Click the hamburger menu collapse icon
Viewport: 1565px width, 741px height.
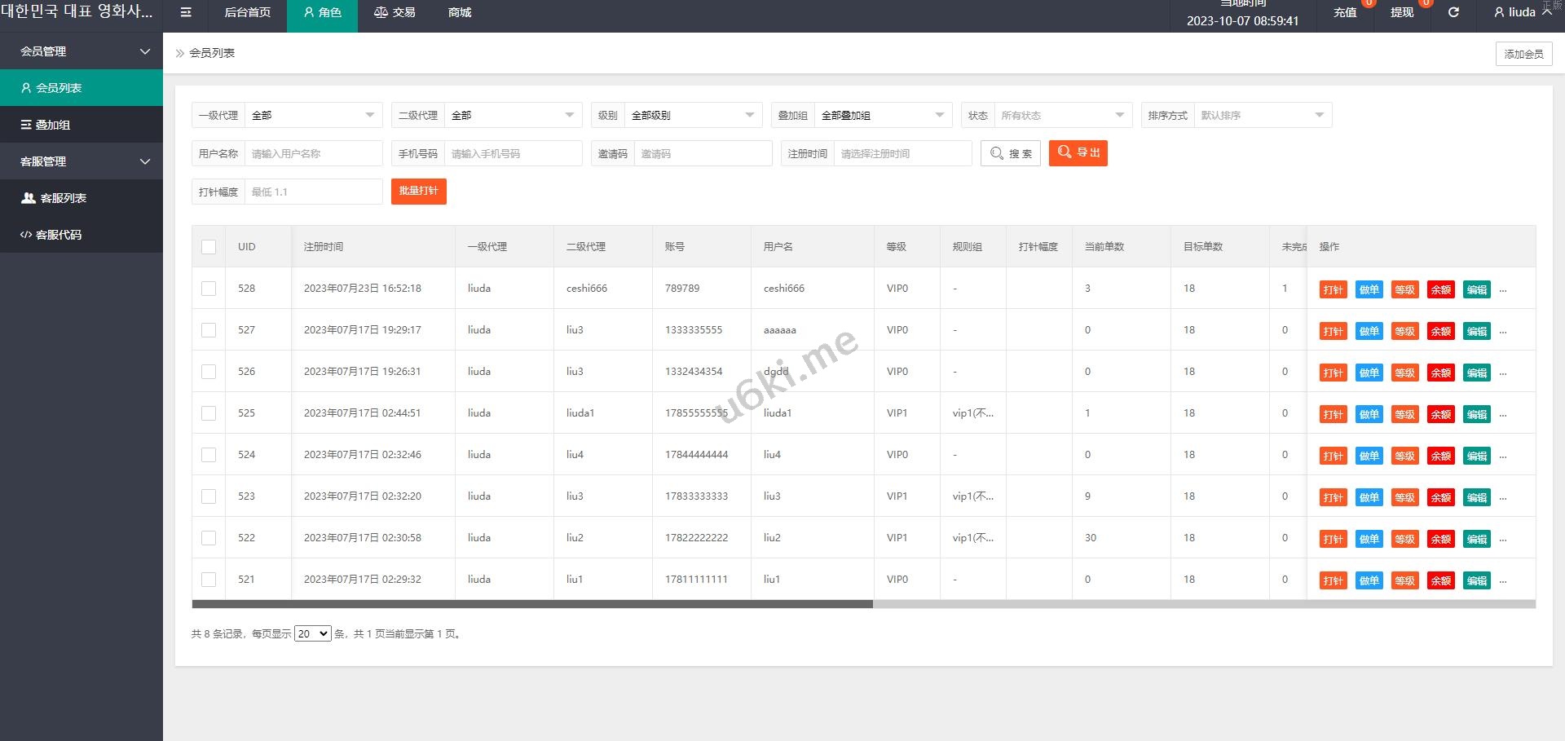point(186,12)
